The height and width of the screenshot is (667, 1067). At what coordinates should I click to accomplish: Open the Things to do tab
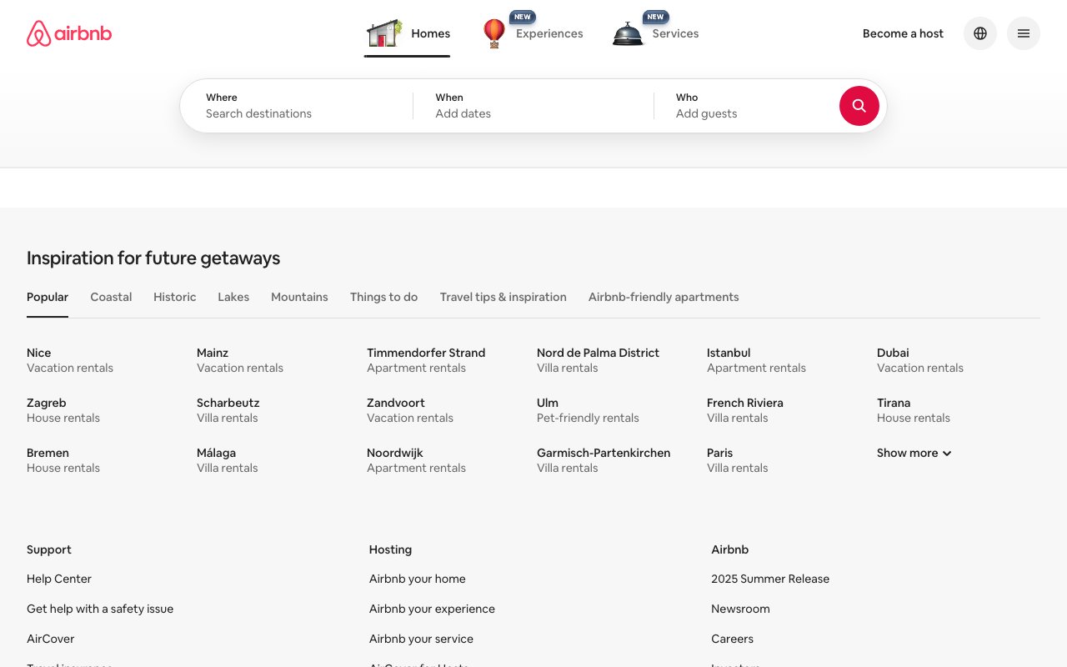(x=384, y=297)
